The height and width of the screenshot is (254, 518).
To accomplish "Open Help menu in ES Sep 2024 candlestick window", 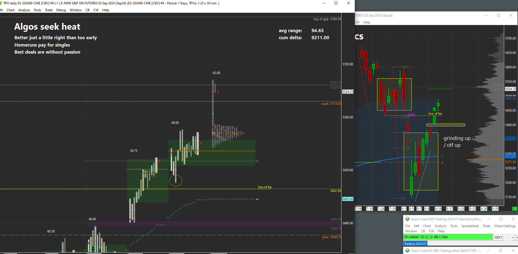I will [366, 22].
